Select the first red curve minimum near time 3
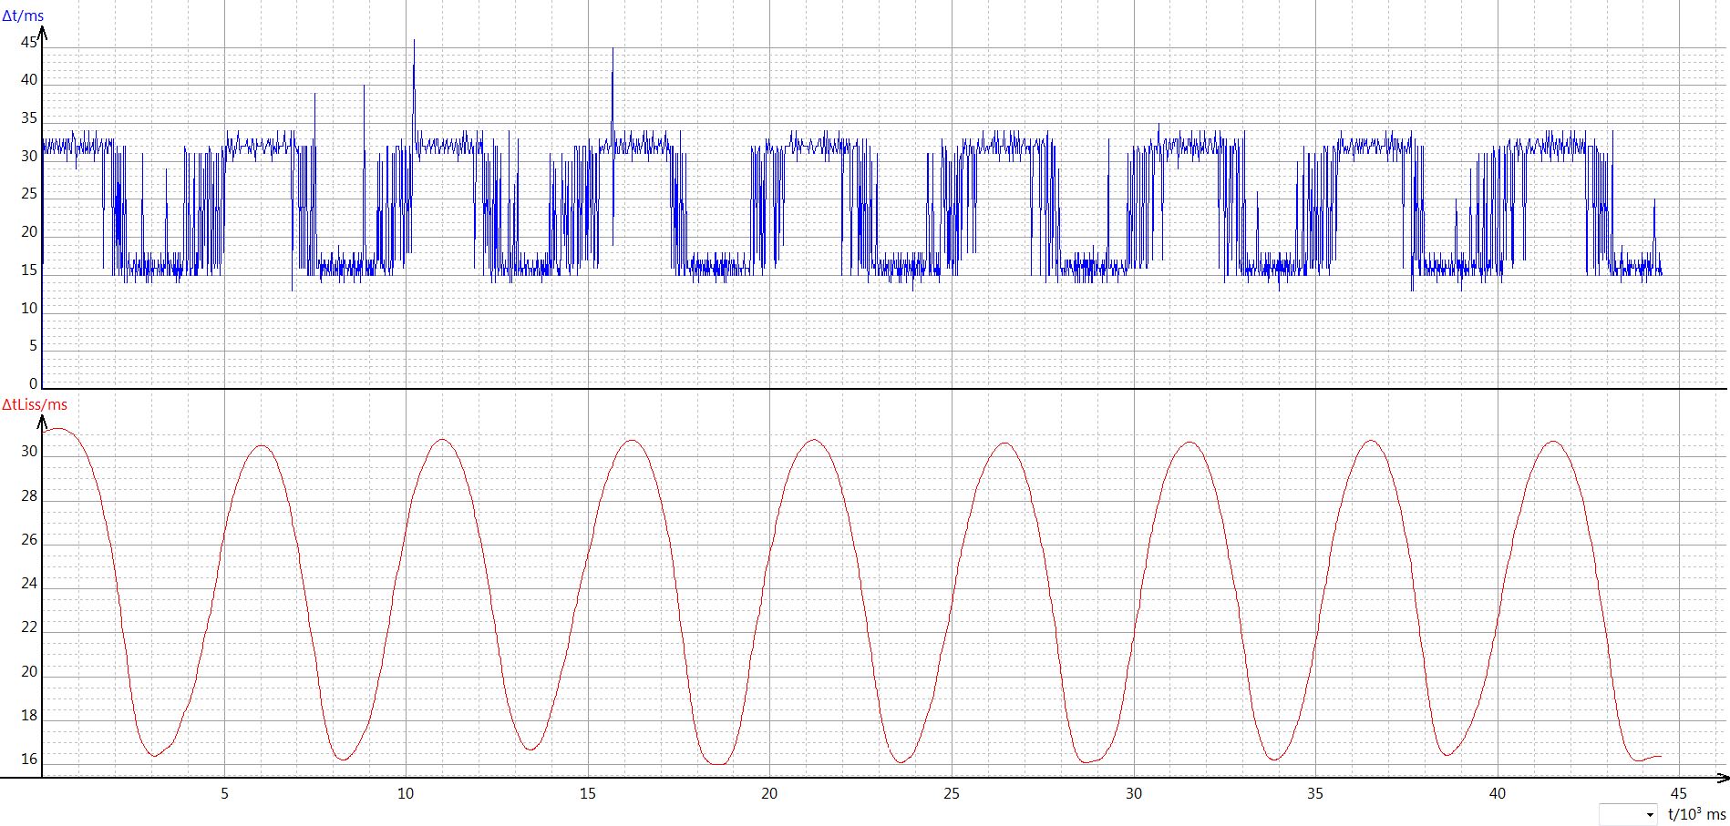 click(x=154, y=756)
